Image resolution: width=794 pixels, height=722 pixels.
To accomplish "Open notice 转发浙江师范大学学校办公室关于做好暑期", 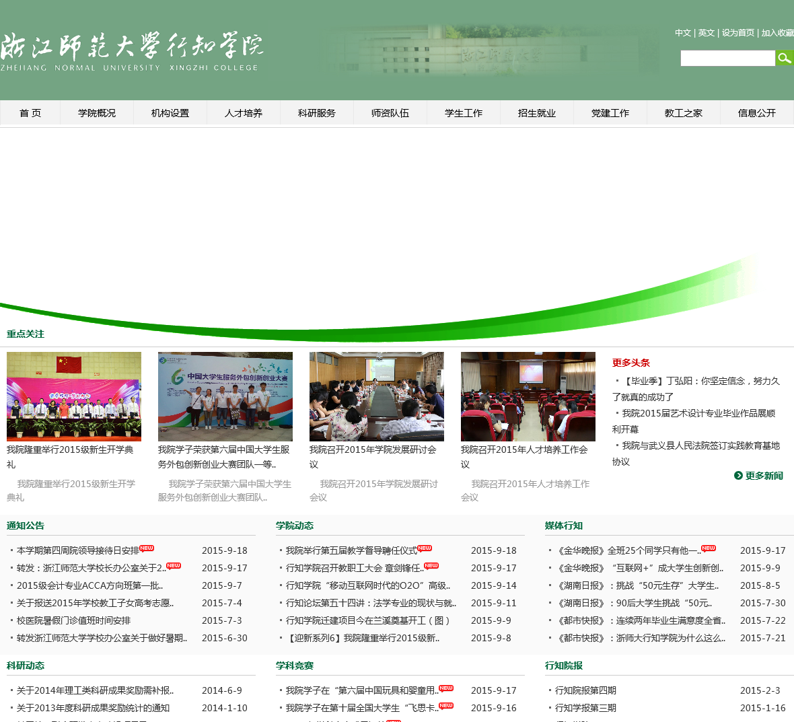I will click(102, 638).
